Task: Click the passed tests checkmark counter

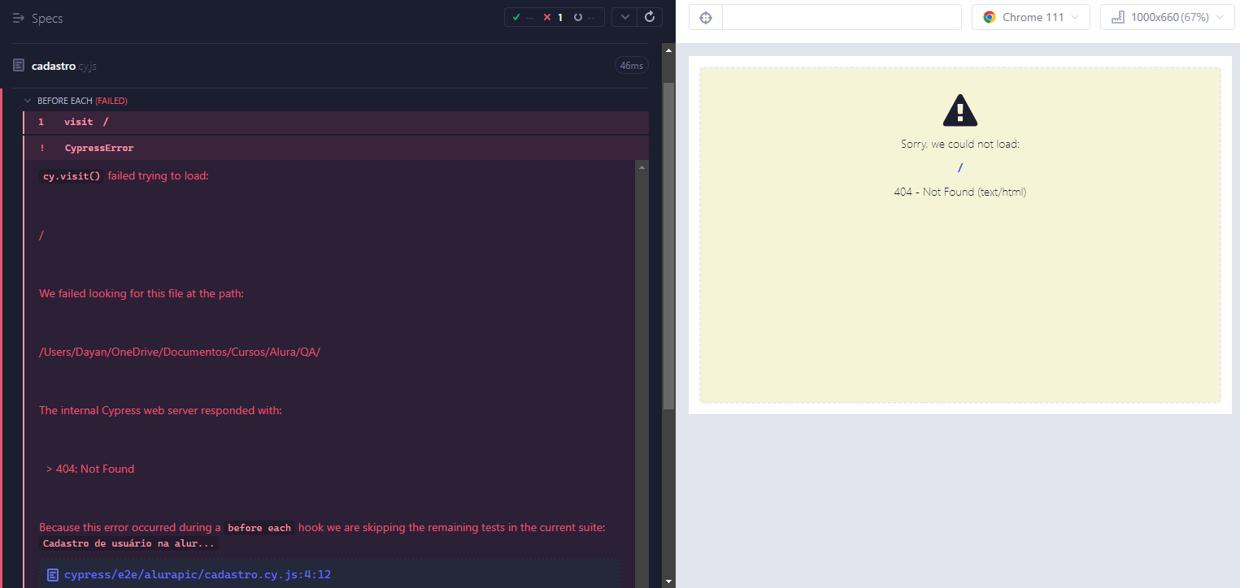Action: point(520,17)
